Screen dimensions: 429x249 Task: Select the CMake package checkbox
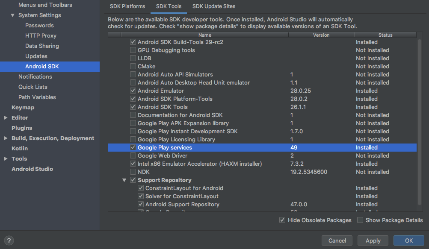133,66
